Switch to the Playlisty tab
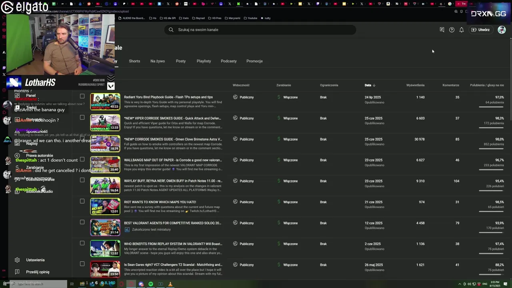Viewport: 512px width, 288px height. tap(204, 61)
